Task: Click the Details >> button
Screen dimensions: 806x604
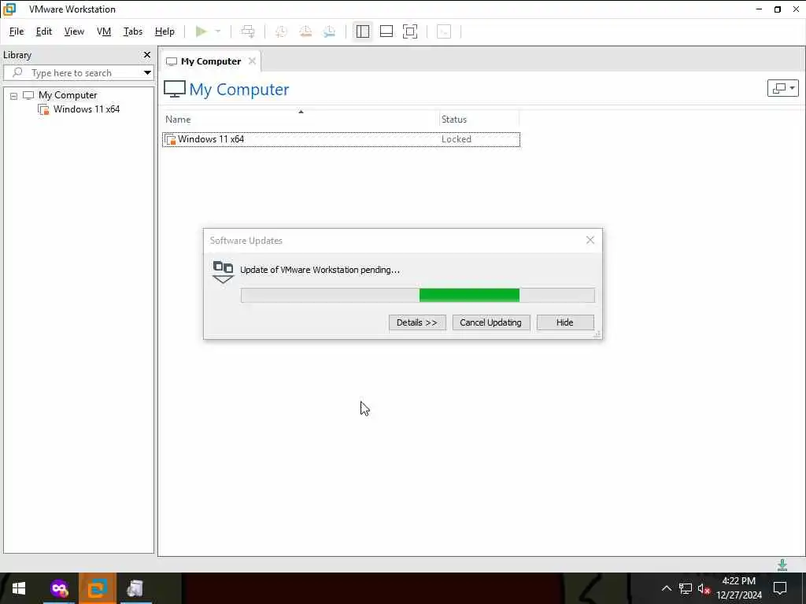Action: pyautogui.click(x=417, y=322)
